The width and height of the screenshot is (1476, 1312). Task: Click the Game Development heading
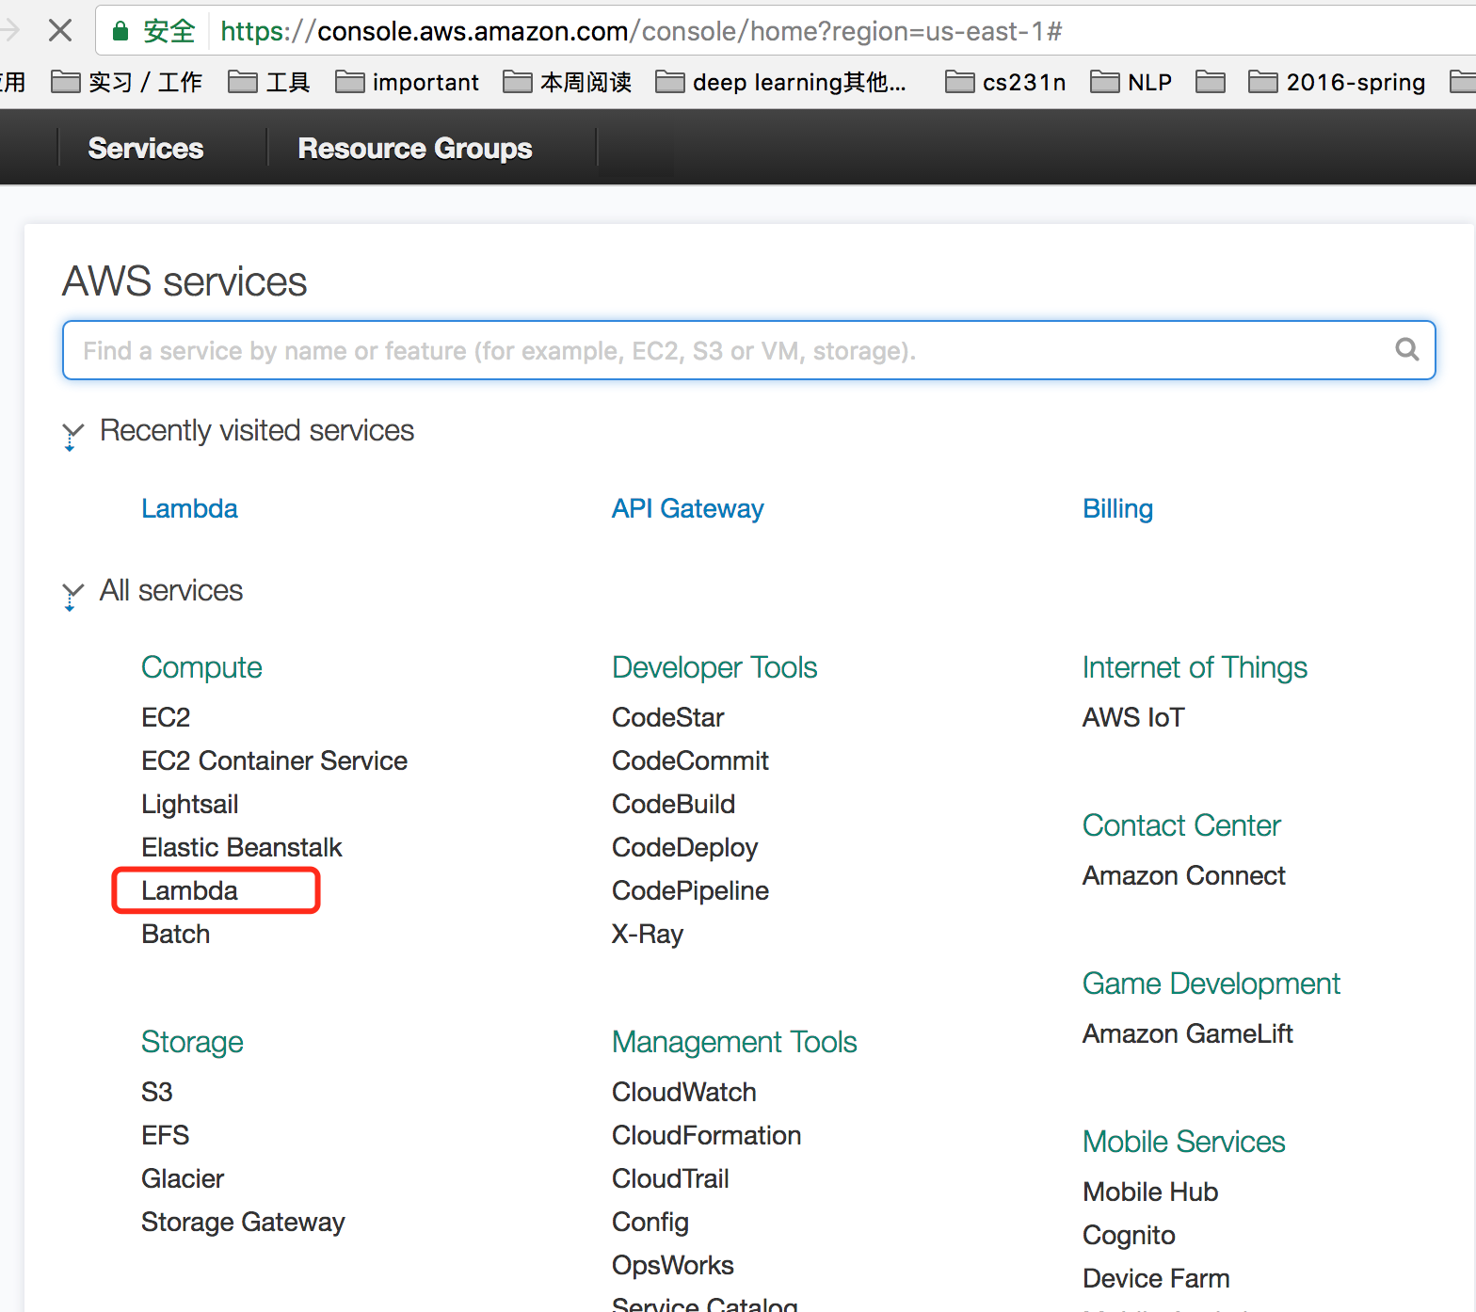(x=1211, y=984)
